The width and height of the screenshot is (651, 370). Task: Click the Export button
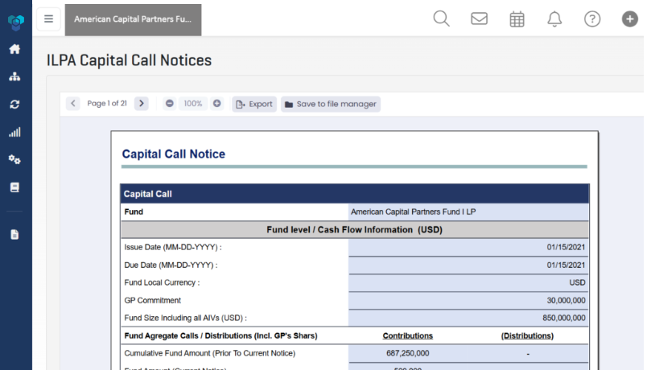click(254, 104)
